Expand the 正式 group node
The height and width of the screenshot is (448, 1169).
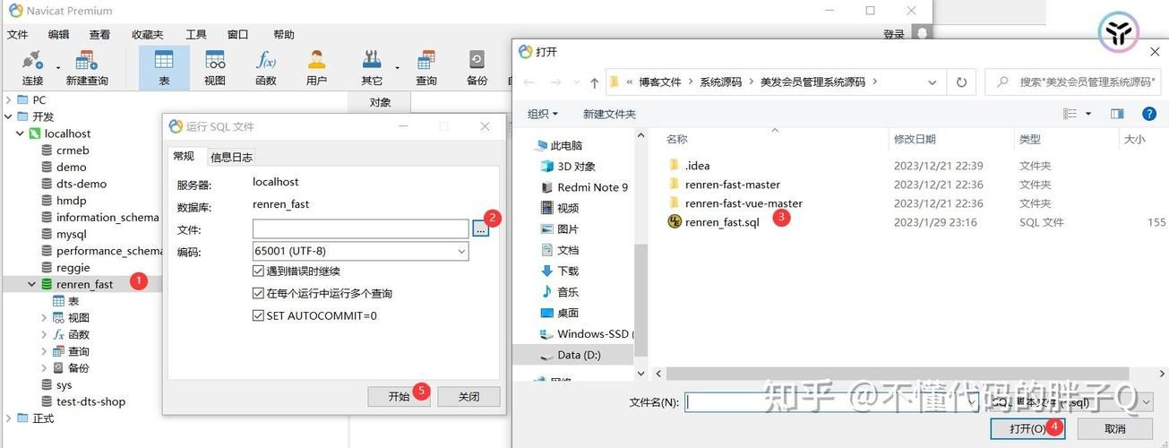click(9, 418)
